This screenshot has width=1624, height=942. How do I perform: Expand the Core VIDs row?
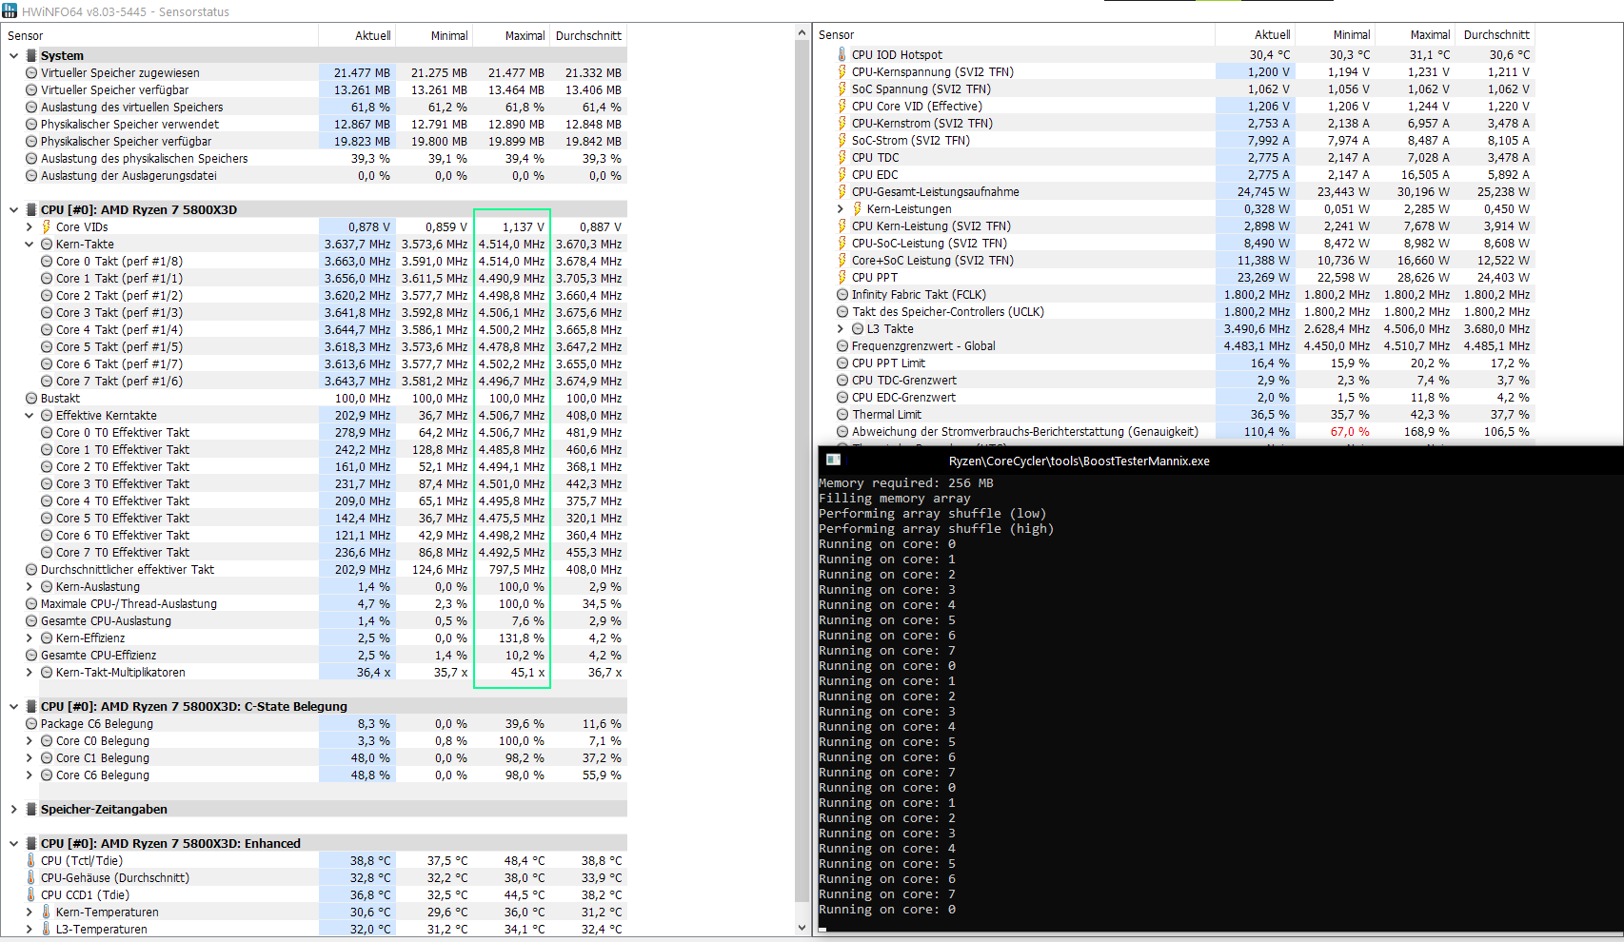point(29,226)
